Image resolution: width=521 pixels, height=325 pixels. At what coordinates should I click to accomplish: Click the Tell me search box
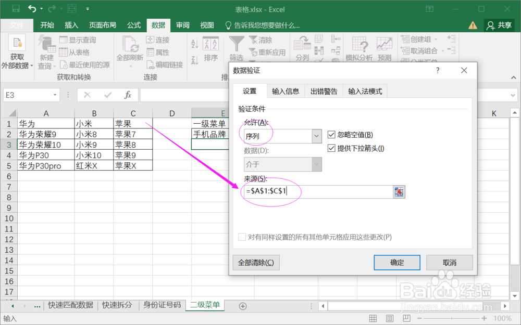(x=263, y=25)
